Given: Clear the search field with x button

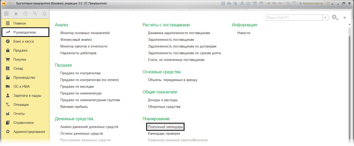Looking at the screenshot, I should [325, 18].
